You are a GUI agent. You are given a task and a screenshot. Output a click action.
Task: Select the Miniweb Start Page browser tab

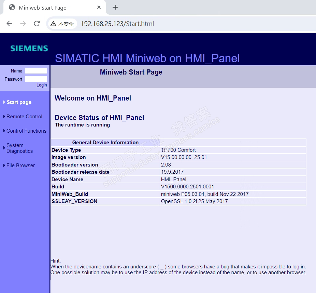point(54,8)
